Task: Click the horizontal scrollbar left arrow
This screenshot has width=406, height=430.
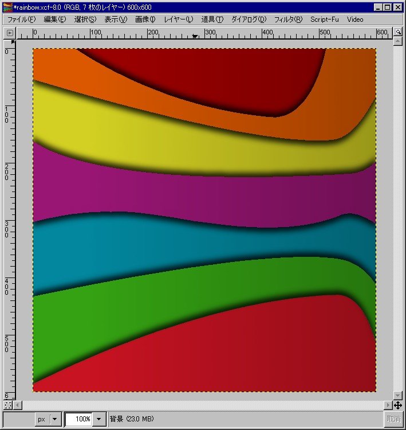Action: 18,405
